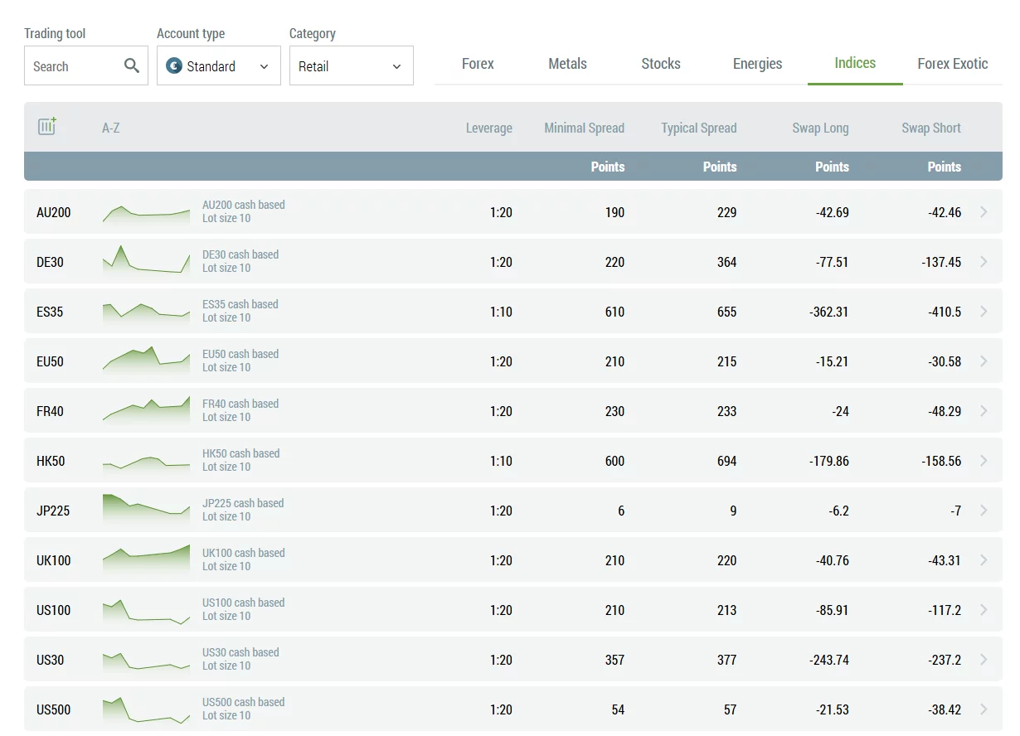Click the 'EU50 cash based' description

click(240, 354)
